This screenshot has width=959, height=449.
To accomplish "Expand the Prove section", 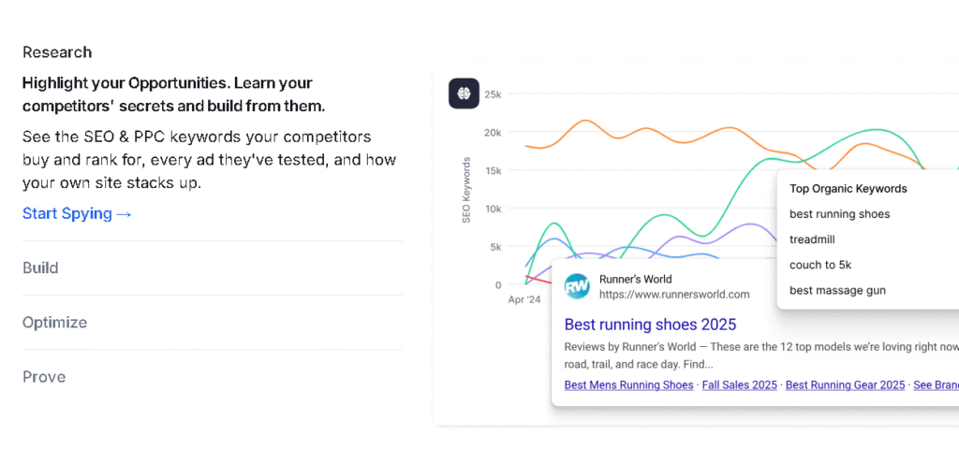I will pos(44,377).
